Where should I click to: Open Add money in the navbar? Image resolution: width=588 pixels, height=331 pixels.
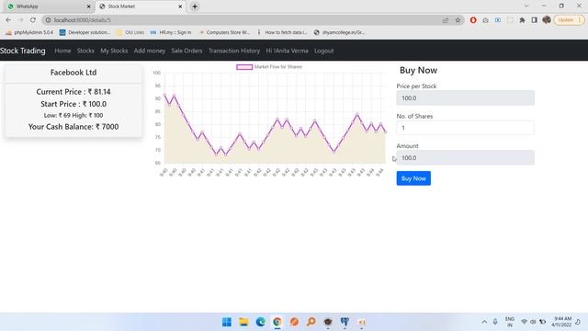coord(149,51)
